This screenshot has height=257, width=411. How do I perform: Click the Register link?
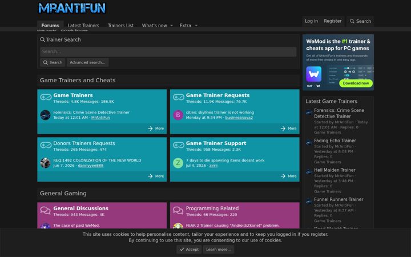pyautogui.click(x=333, y=21)
